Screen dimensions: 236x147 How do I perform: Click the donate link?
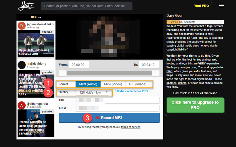[182, 83]
